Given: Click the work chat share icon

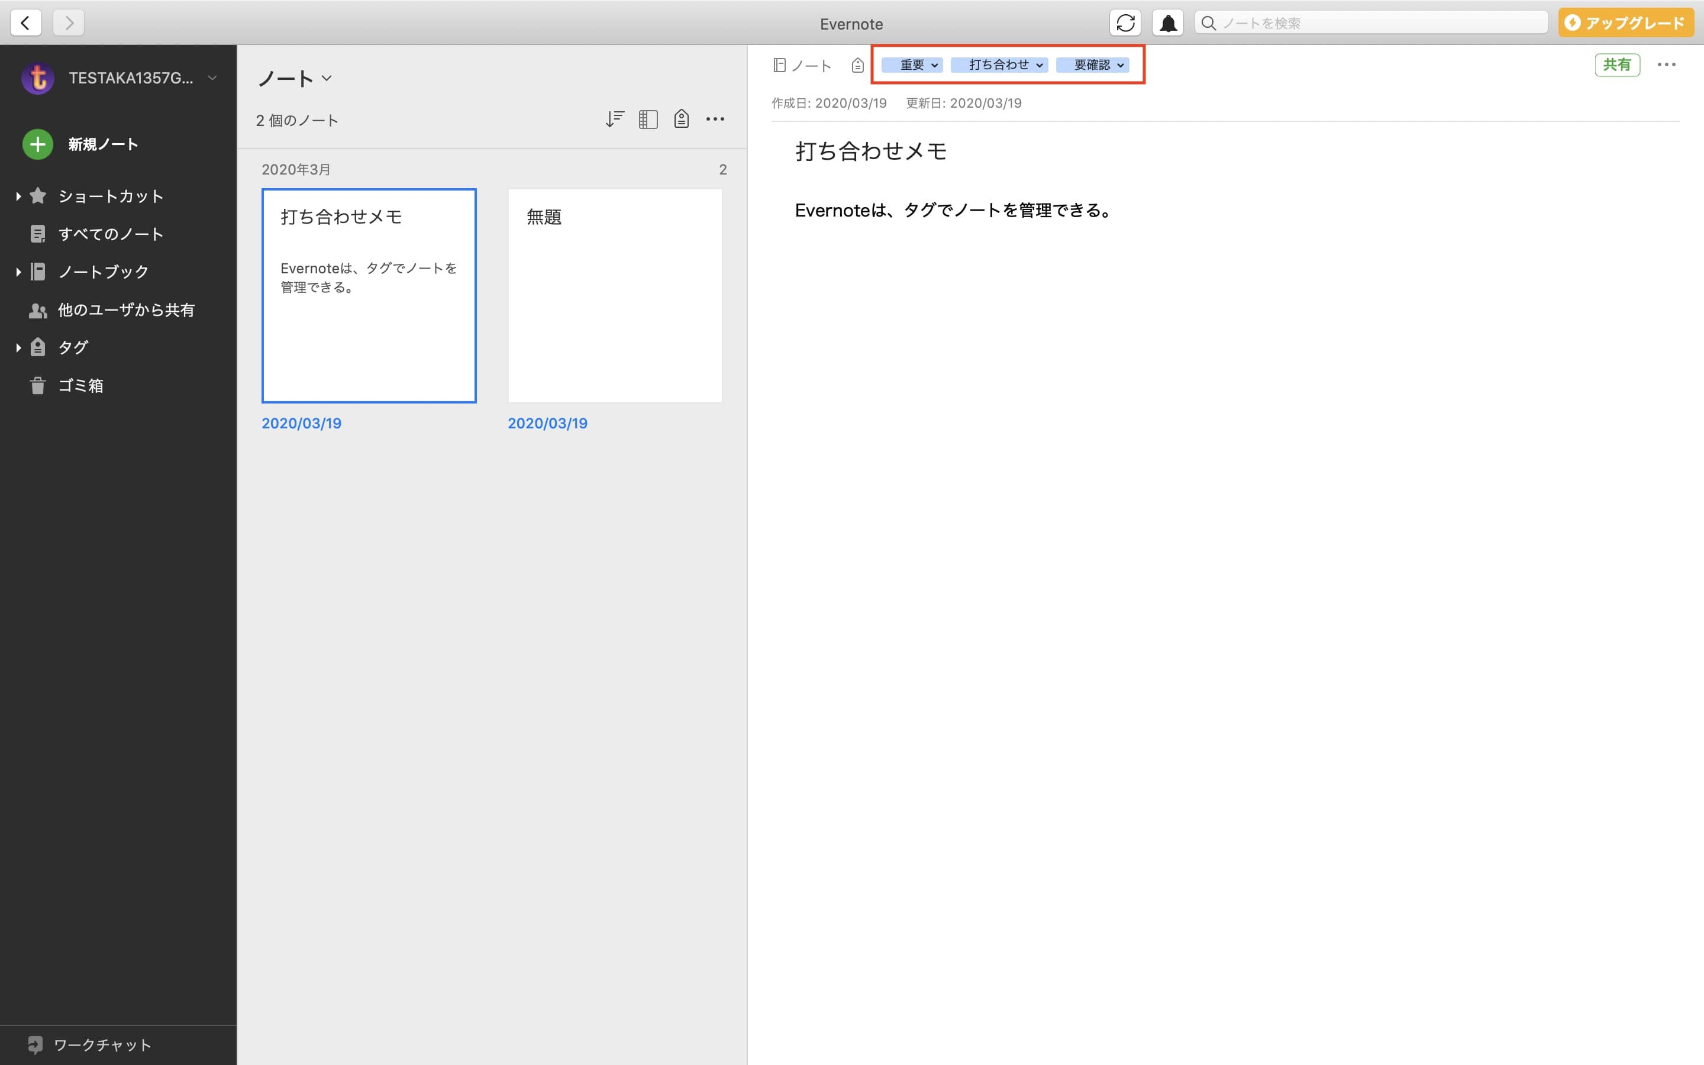Looking at the screenshot, I should [x=35, y=1044].
